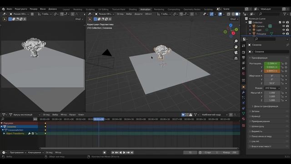This screenshot has height=164, width=291.
Task: Switch to the Rendering workspace tab
Action: pos(159,9)
